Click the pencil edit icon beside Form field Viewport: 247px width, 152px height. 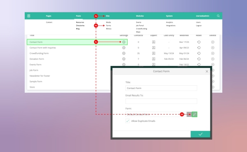coord(195,115)
